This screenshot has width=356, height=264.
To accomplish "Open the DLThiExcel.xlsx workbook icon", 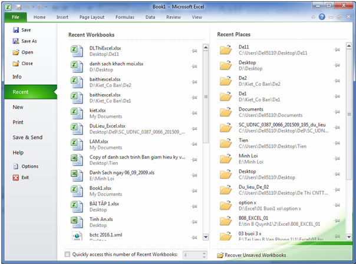I will [77, 51].
